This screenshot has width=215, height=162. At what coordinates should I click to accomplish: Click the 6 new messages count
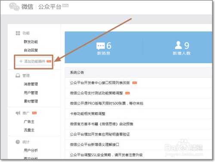(x=109, y=46)
